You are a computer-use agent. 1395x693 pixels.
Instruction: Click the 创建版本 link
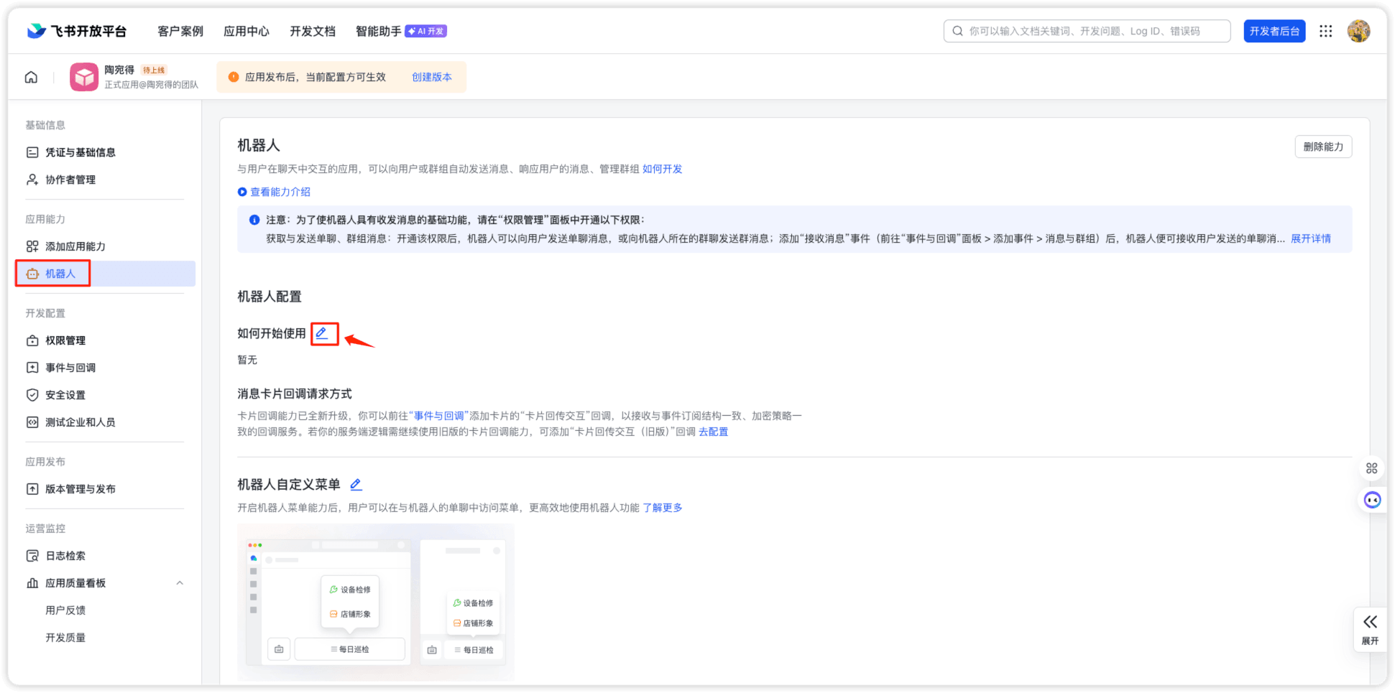(432, 77)
